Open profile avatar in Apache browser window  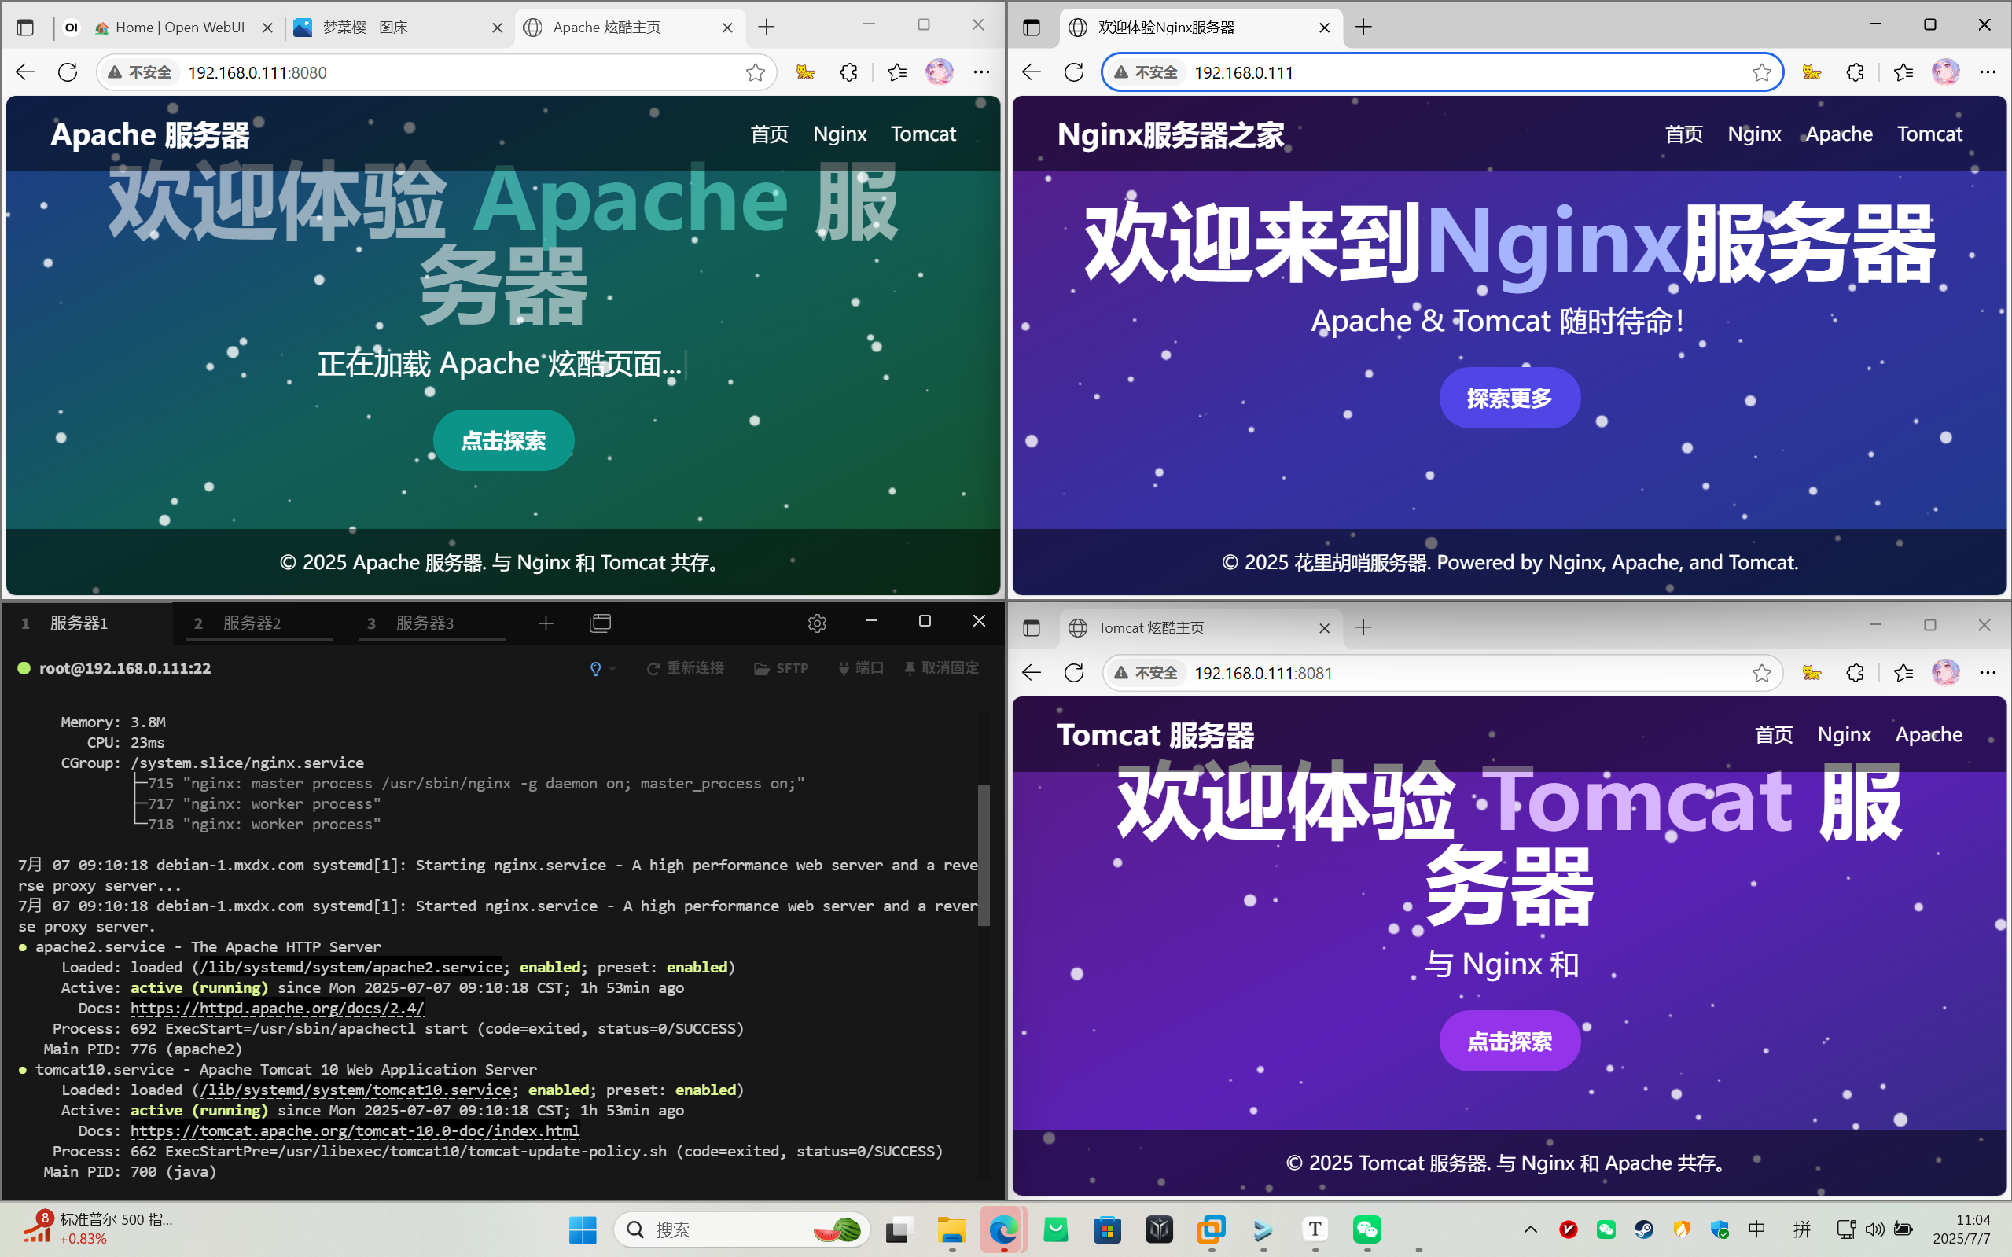tap(940, 72)
